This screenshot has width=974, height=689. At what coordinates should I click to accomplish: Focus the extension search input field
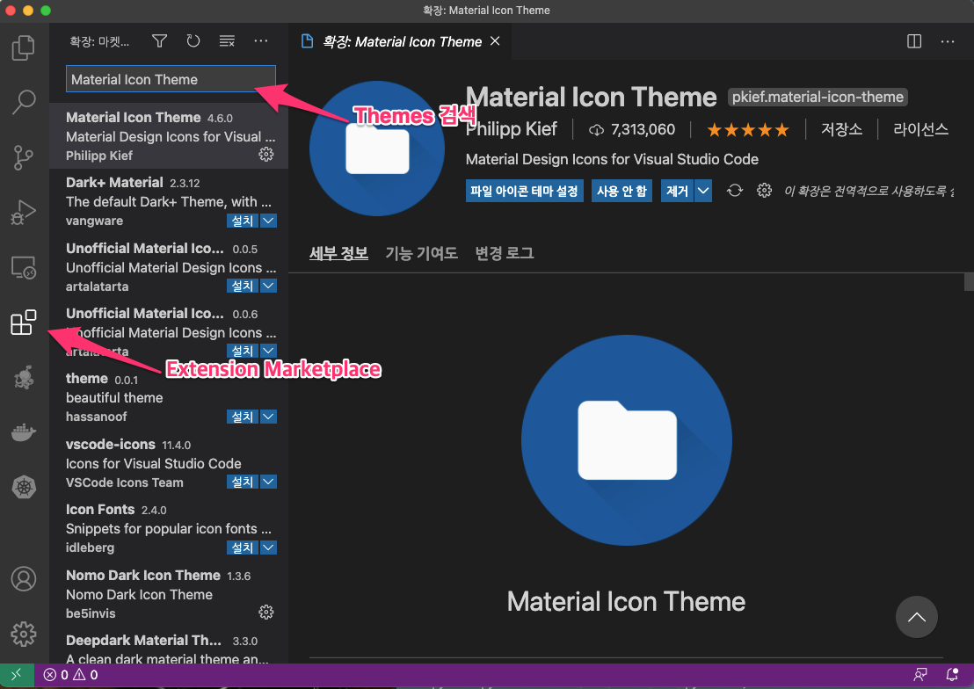pyautogui.click(x=171, y=79)
